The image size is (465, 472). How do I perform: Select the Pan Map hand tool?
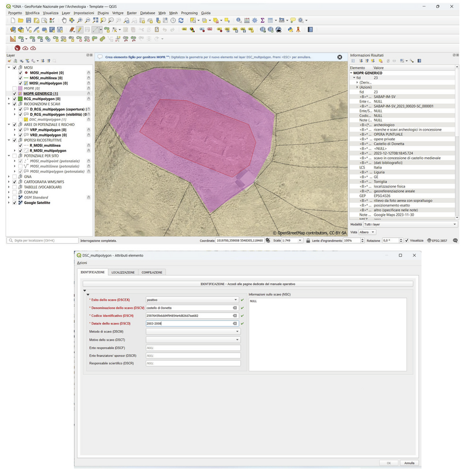pyautogui.click(x=64, y=21)
